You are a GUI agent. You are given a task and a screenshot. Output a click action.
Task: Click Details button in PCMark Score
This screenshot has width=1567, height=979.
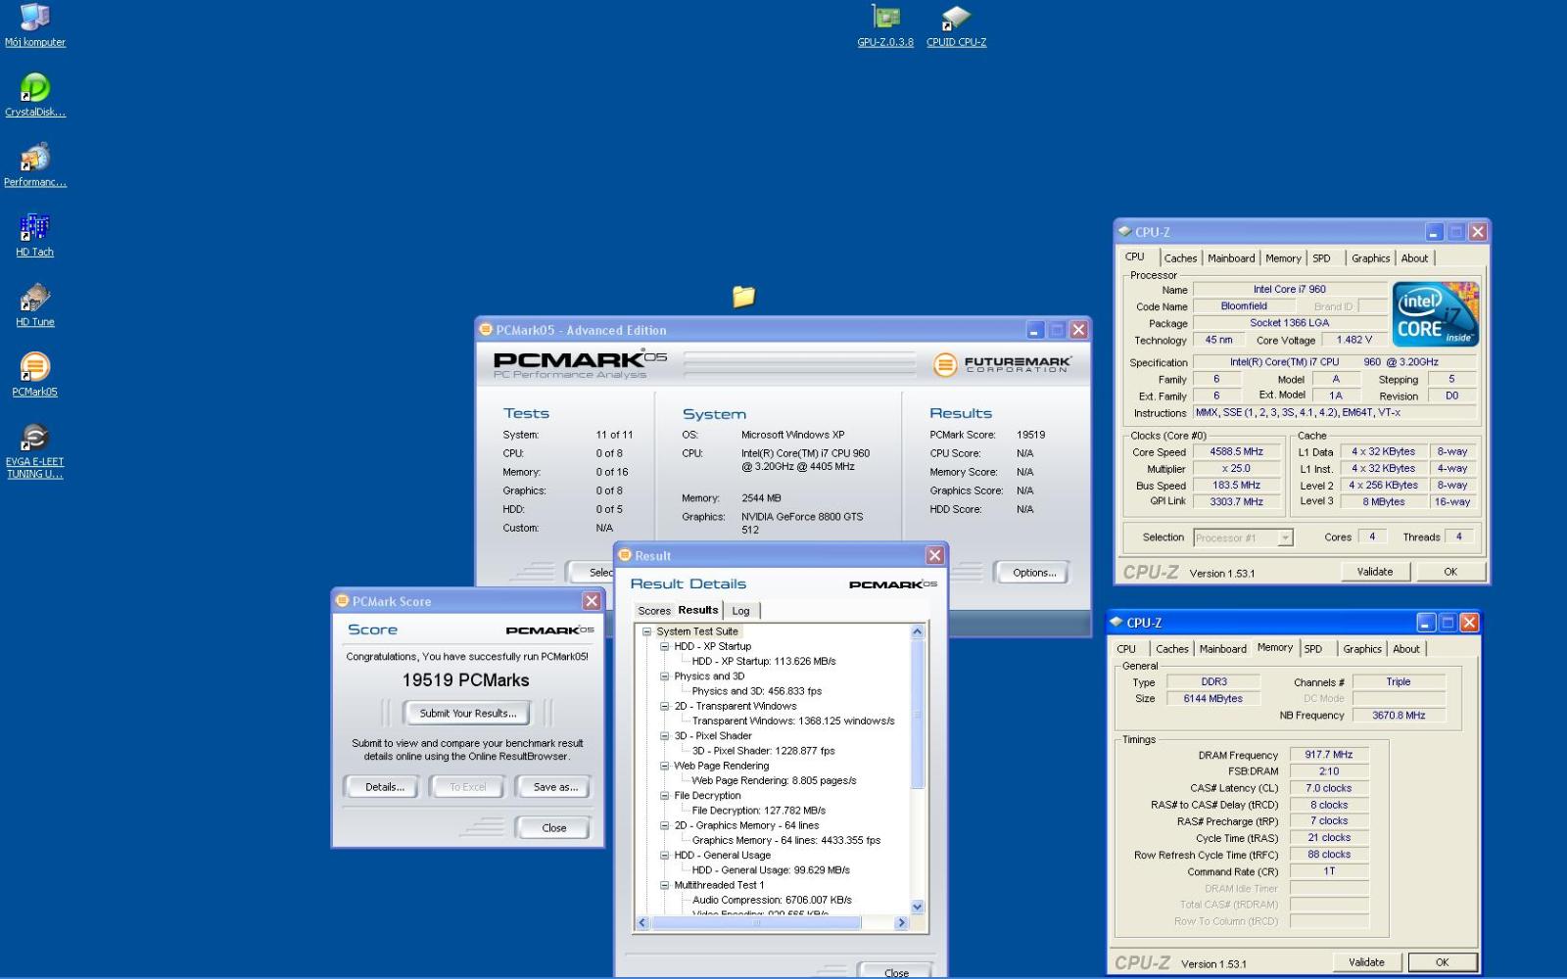384,787
